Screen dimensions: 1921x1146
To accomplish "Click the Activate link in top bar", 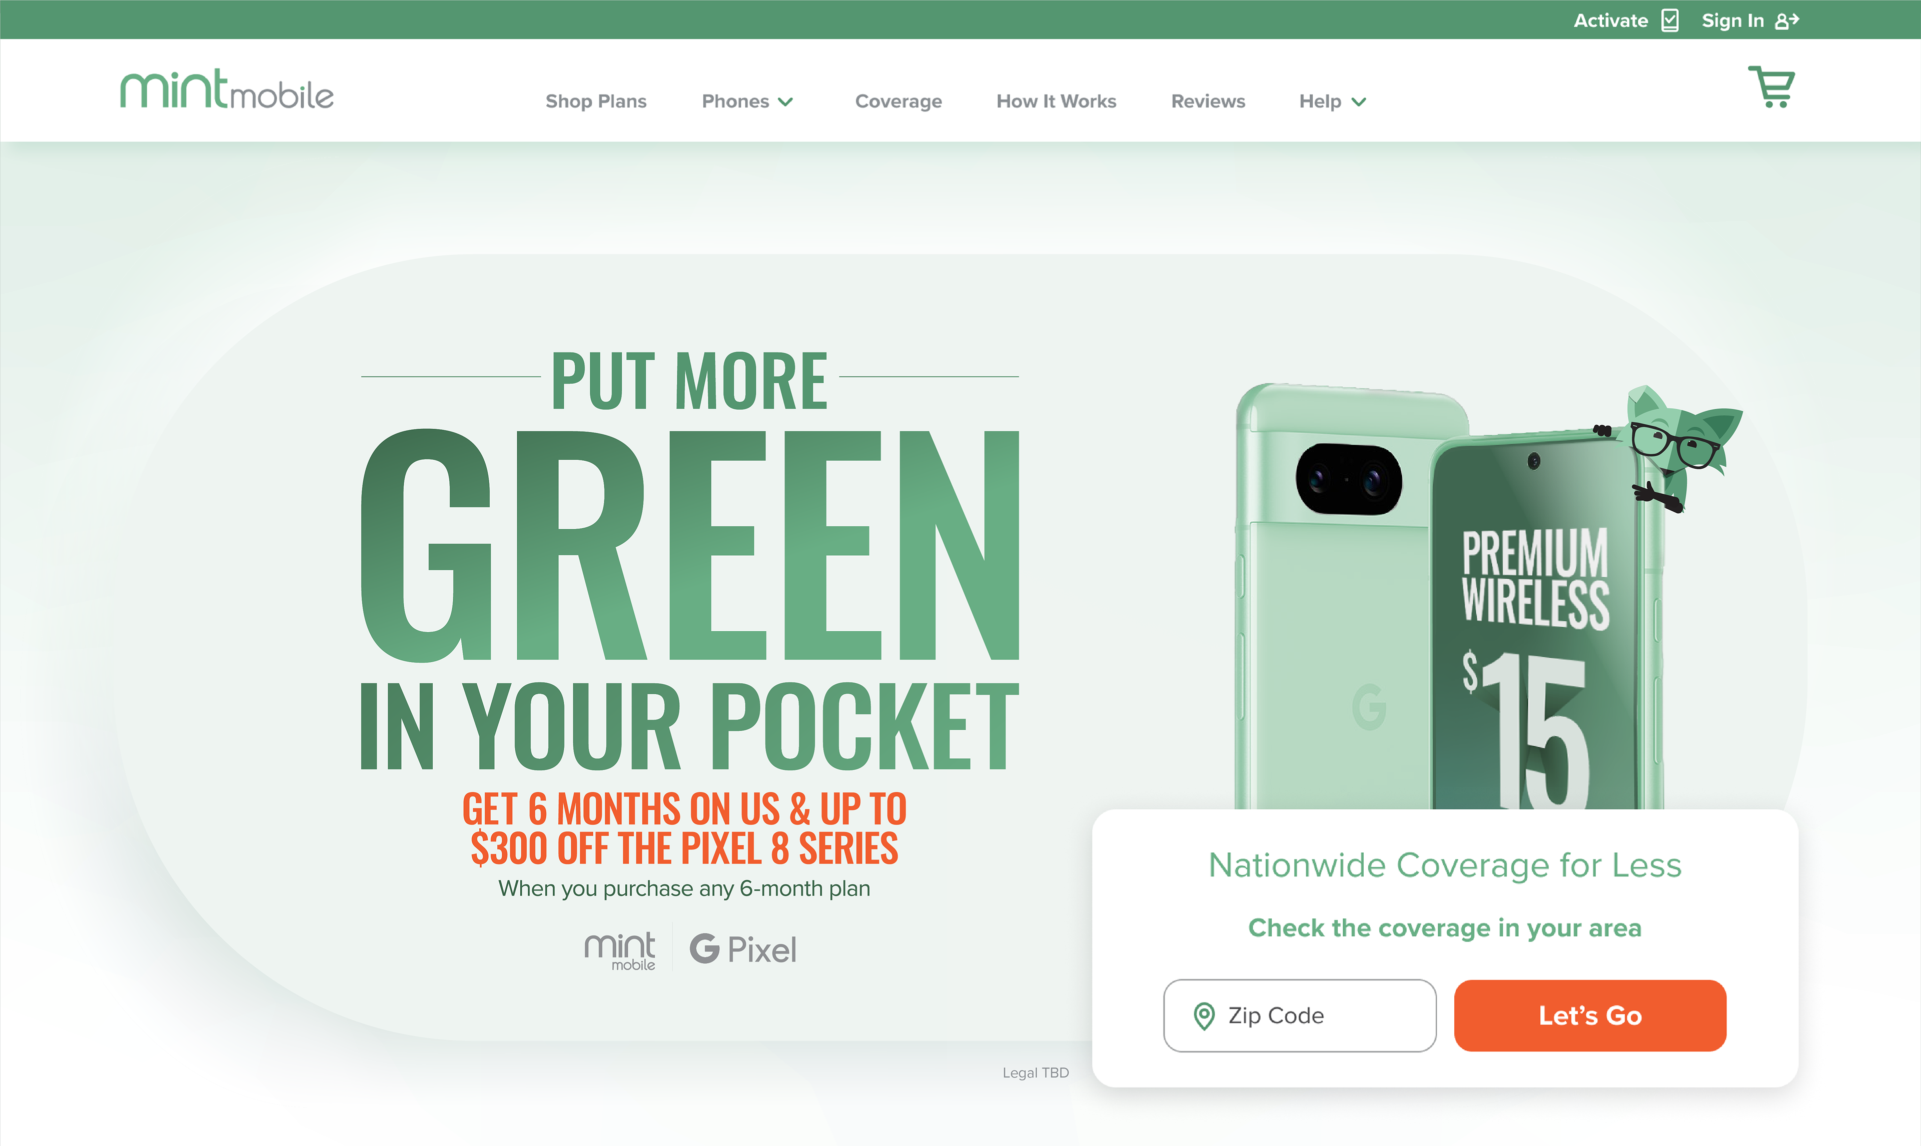I will [1611, 20].
